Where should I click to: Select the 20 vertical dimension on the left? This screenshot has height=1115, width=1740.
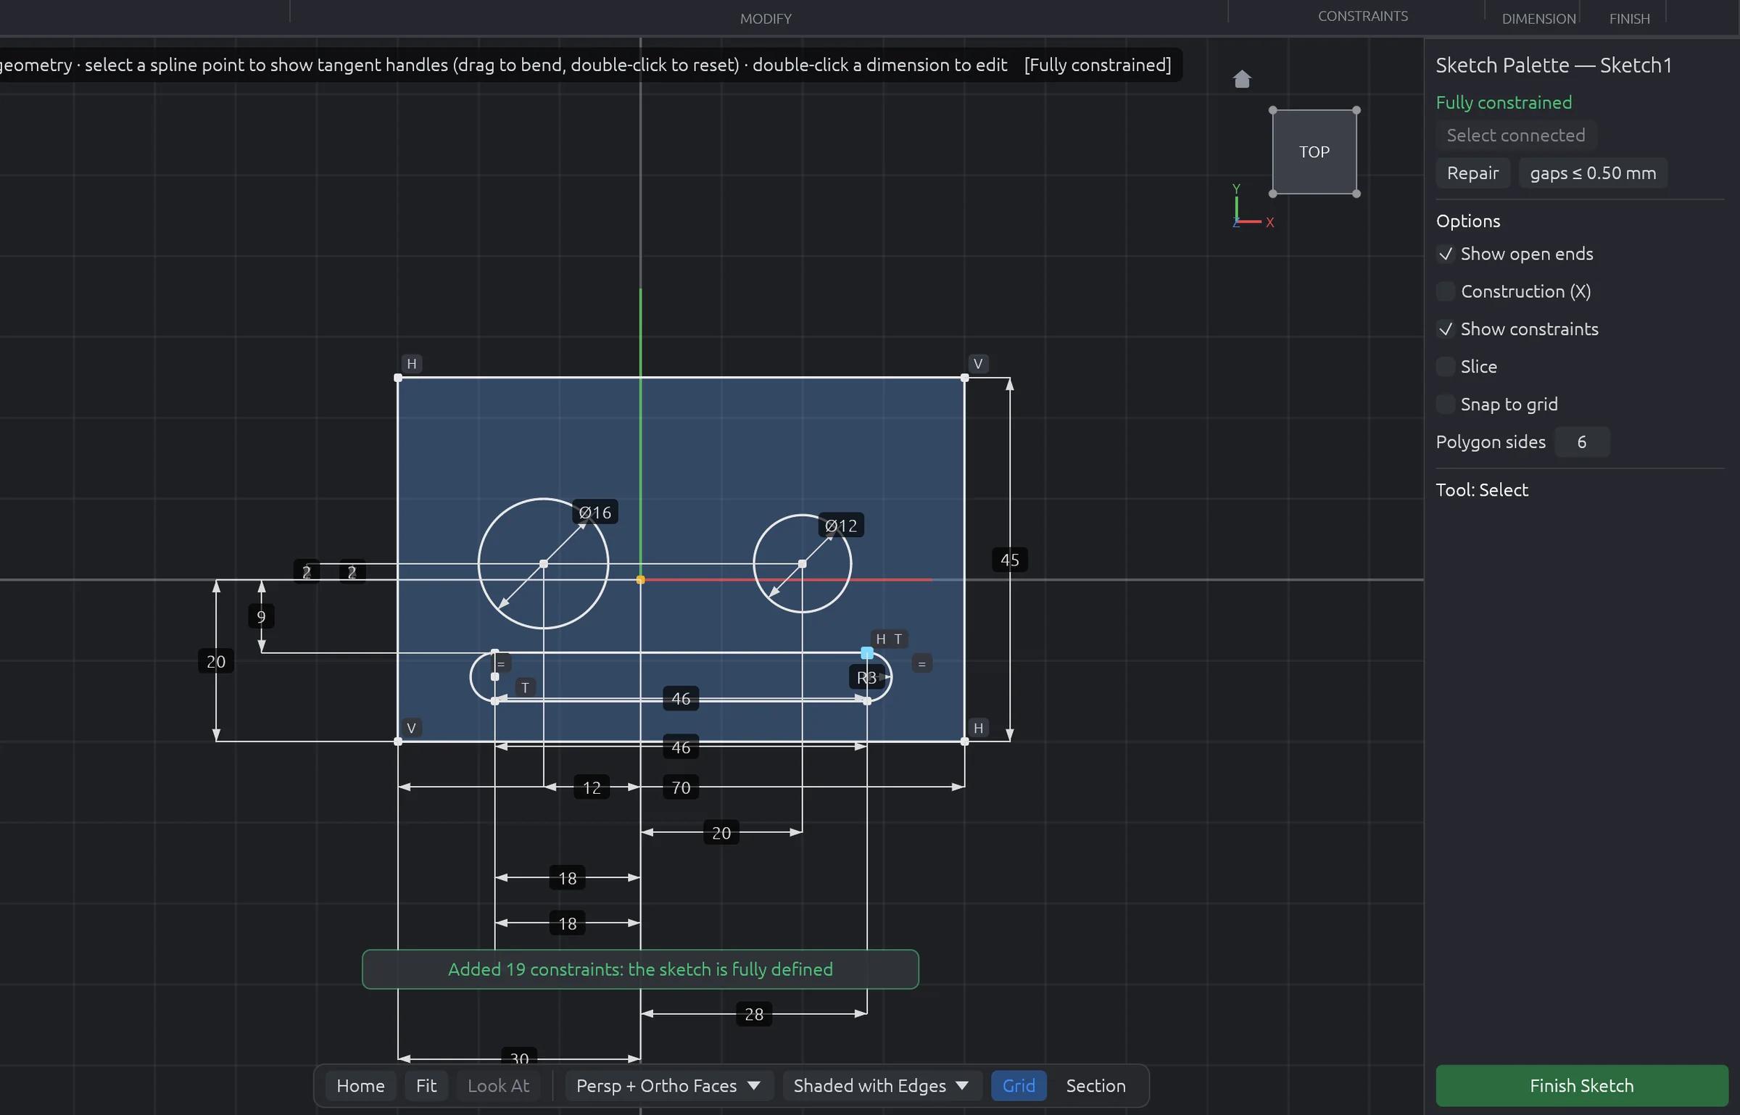[x=216, y=661]
